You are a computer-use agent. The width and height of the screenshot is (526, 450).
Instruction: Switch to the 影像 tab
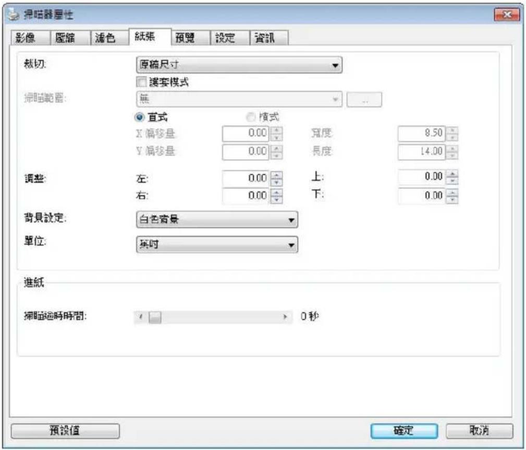(31, 38)
